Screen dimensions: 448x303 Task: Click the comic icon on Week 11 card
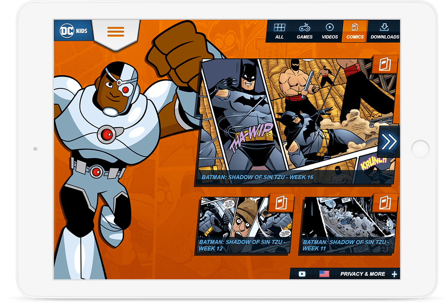click(x=385, y=203)
